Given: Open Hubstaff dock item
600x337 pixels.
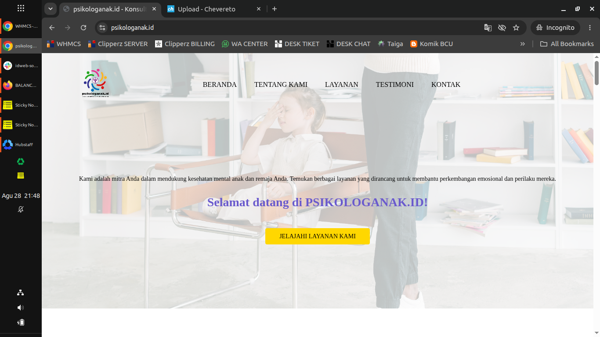Looking at the screenshot, I should (x=21, y=144).
